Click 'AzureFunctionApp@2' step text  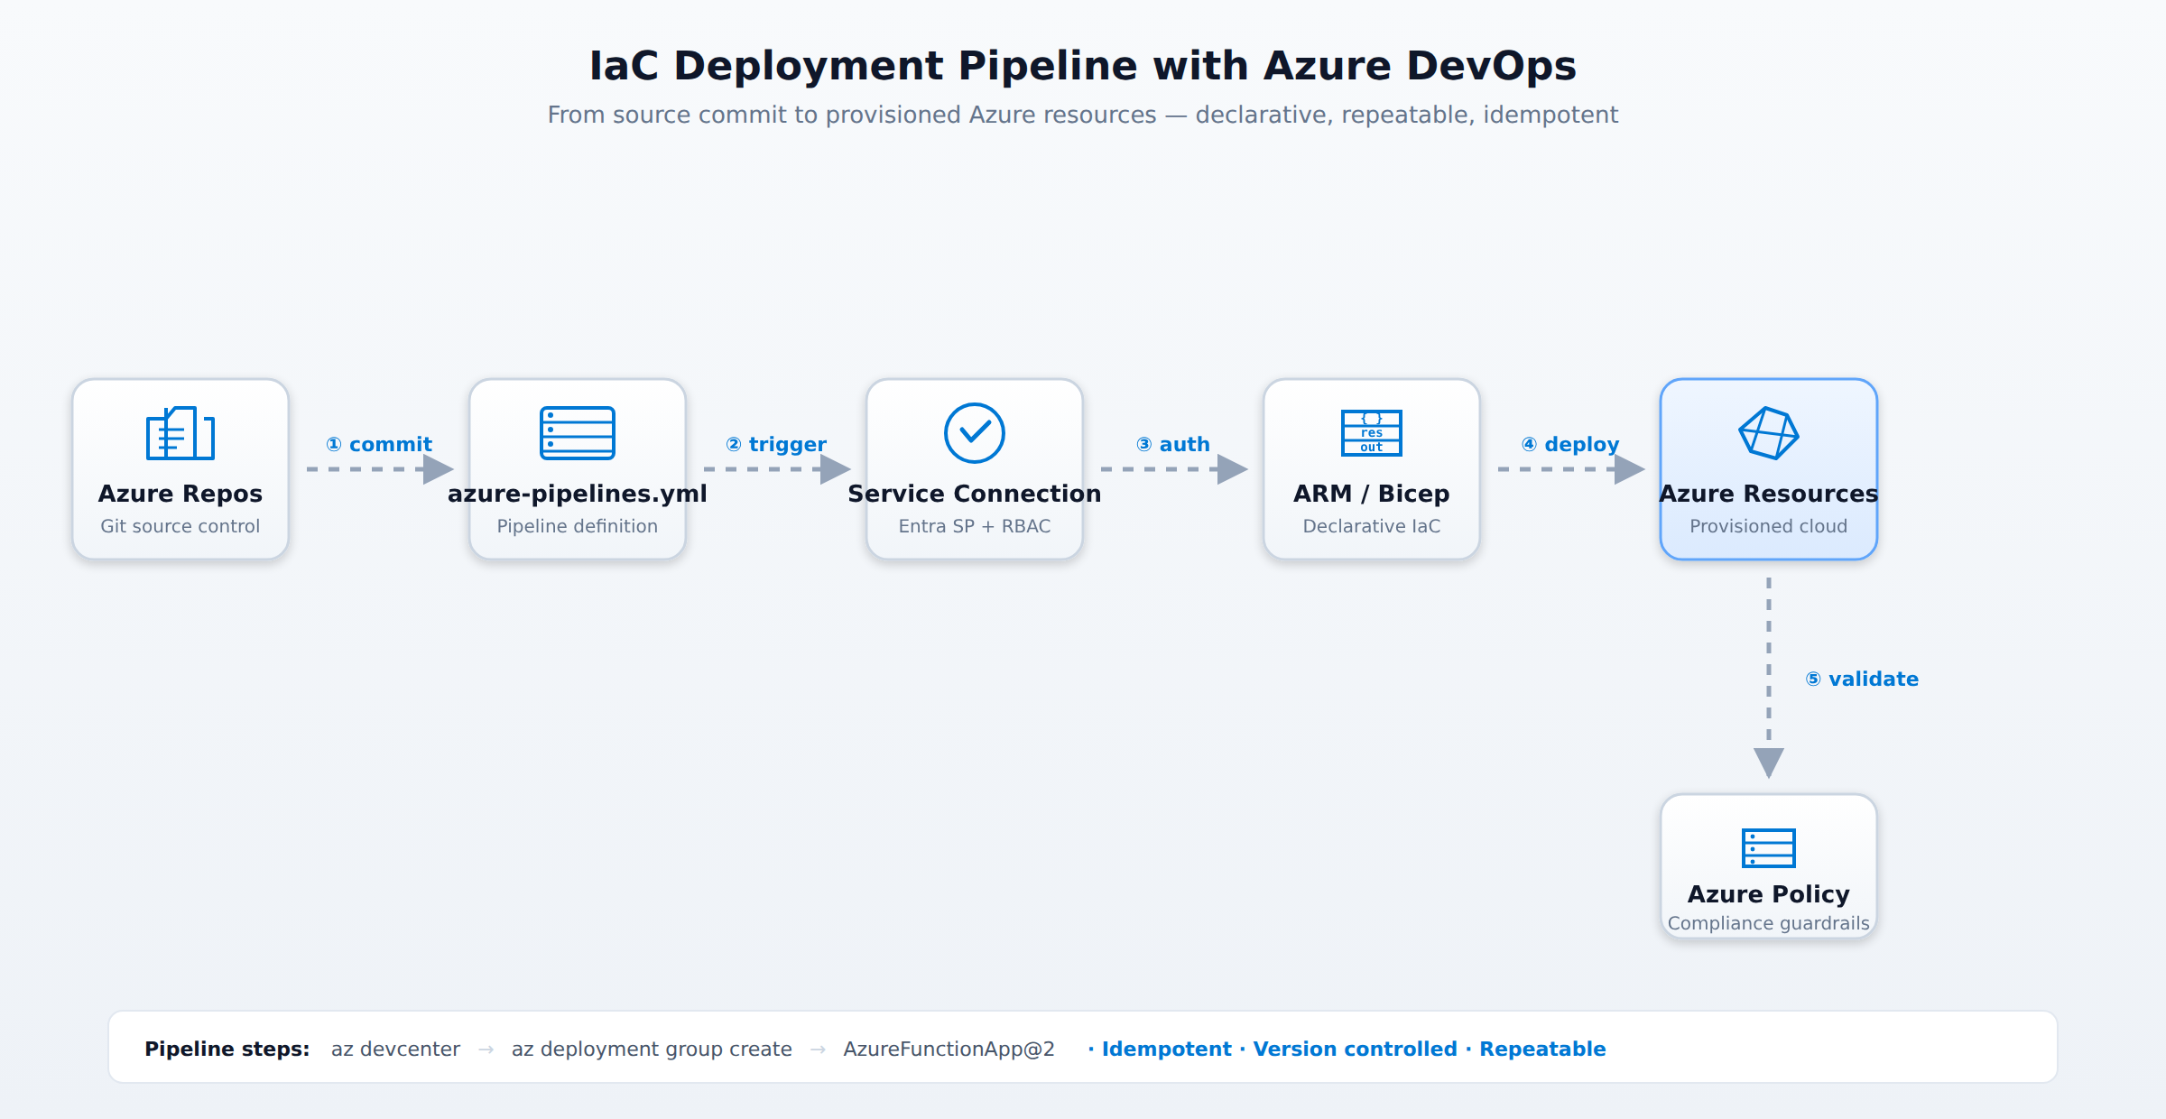coord(949,1049)
